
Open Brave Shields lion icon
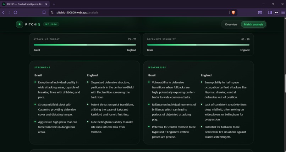(233, 12)
